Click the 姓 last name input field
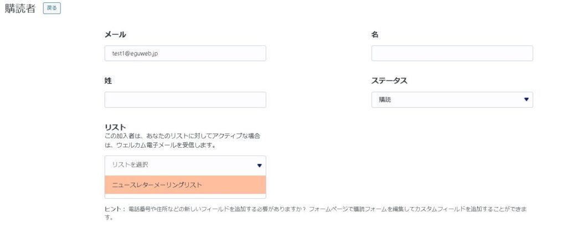The height and width of the screenshot is (233, 567). (x=185, y=100)
